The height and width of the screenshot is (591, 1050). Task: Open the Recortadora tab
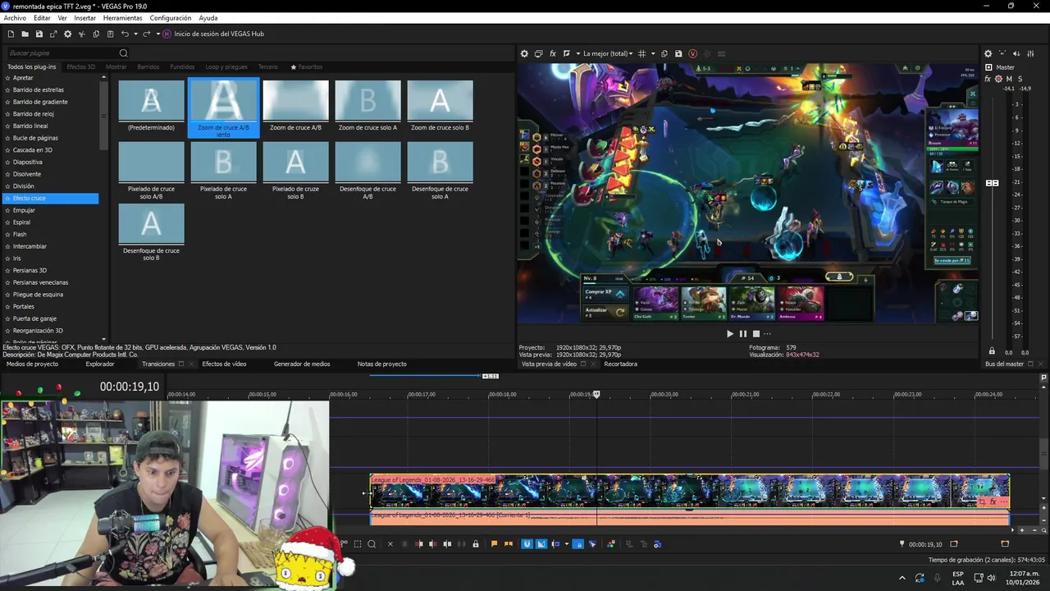(x=621, y=364)
